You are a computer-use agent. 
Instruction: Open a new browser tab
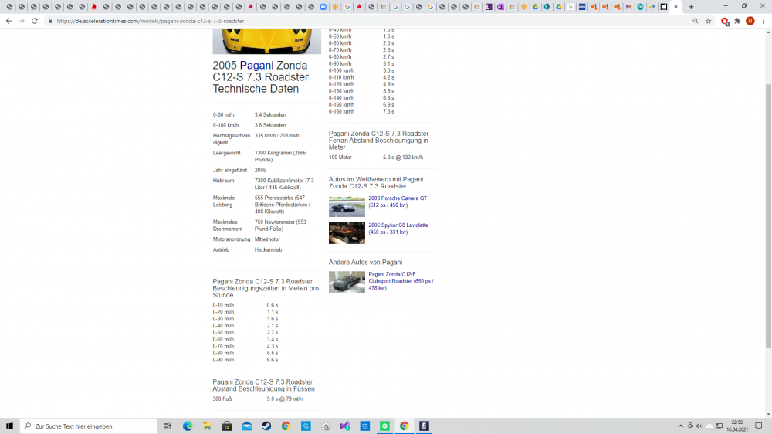click(x=691, y=7)
